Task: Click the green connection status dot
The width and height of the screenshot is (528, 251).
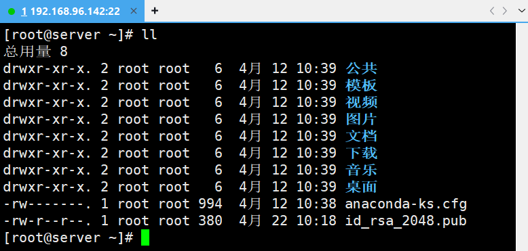Action: pos(12,12)
